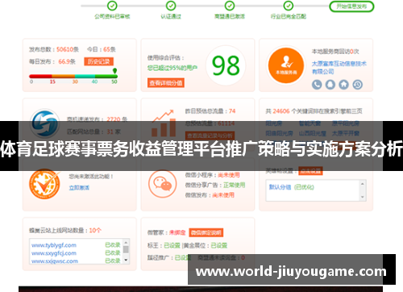Viewport: 403px width, 292px height.
Task: Select 默认分组 (已优化) in the keyword list
Action: pos(292,187)
